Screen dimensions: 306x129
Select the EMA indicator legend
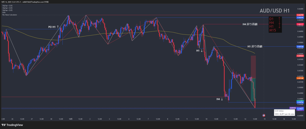click(4, 12)
